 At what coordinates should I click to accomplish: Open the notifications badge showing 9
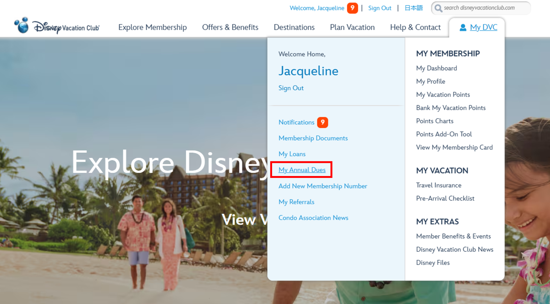pos(323,122)
